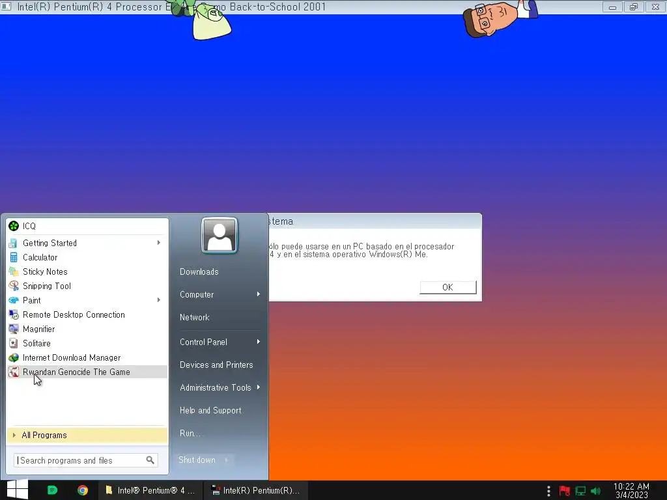This screenshot has width=667, height=500.
Task: Open Downloads folder link
Action: [x=199, y=271]
